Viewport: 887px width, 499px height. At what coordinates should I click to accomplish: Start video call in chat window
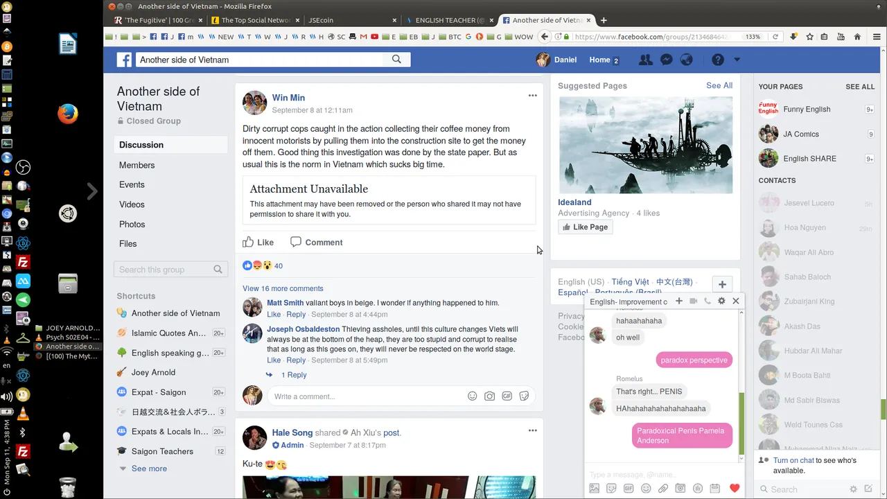[693, 301]
